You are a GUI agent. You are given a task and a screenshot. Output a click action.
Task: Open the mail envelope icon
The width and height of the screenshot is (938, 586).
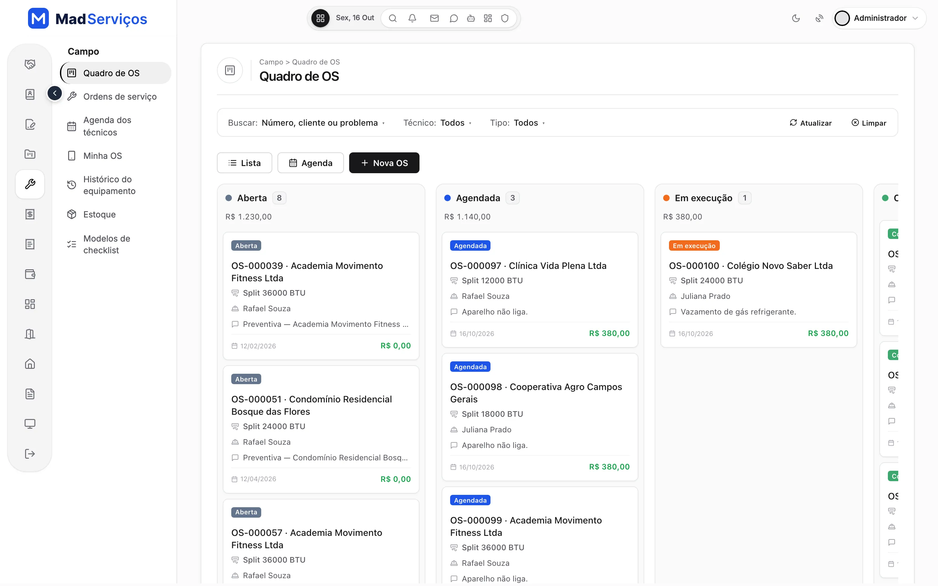(434, 18)
